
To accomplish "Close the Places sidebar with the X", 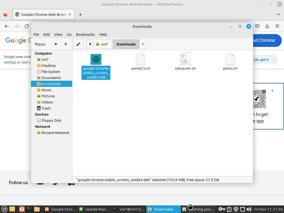I will click(x=66, y=44).
